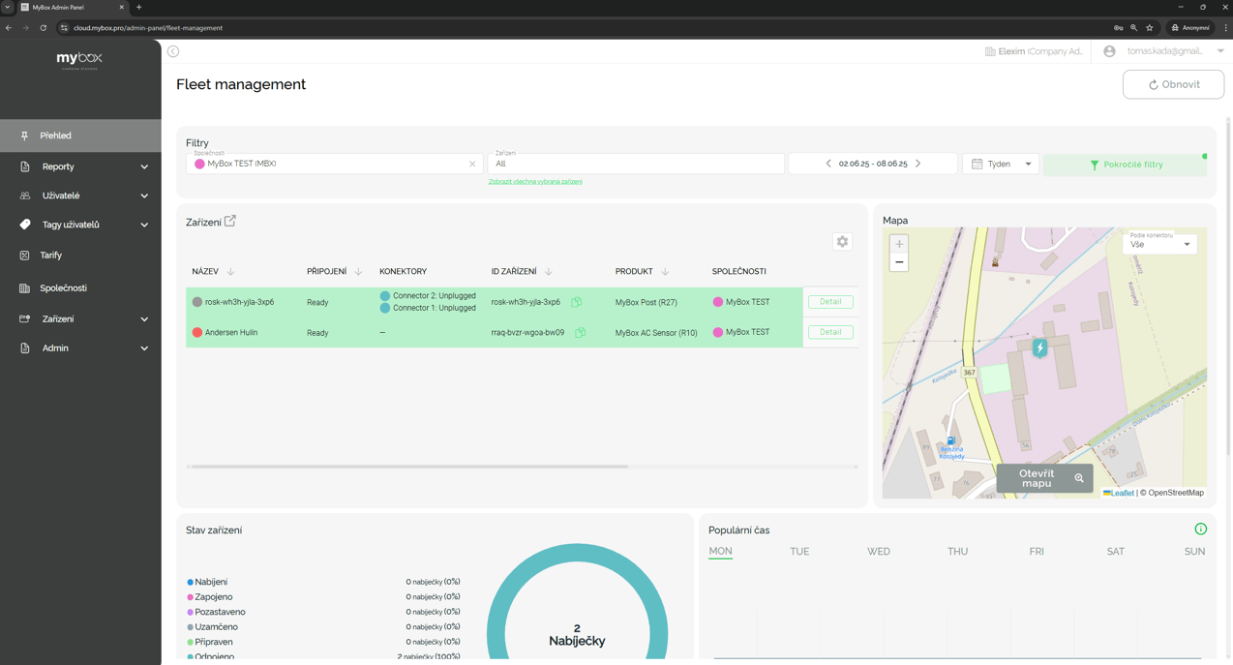Open Přehled in the sidebar
This screenshot has height=665, width=1233.
(x=80, y=136)
